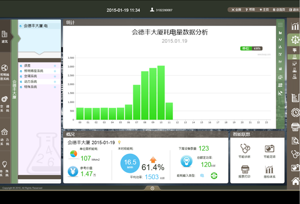Toggle the 单位 kWh unit switch
The width and height of the screenshot is (300, 204).
pyautogui.click(x=251, y=49)
